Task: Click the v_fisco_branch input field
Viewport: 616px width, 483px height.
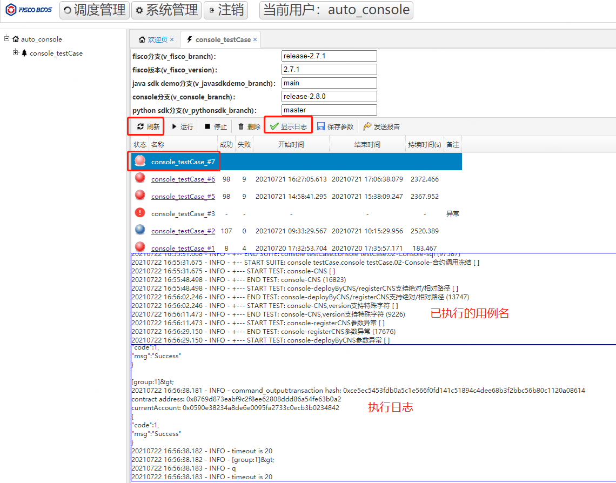Action: click(329, 56)
